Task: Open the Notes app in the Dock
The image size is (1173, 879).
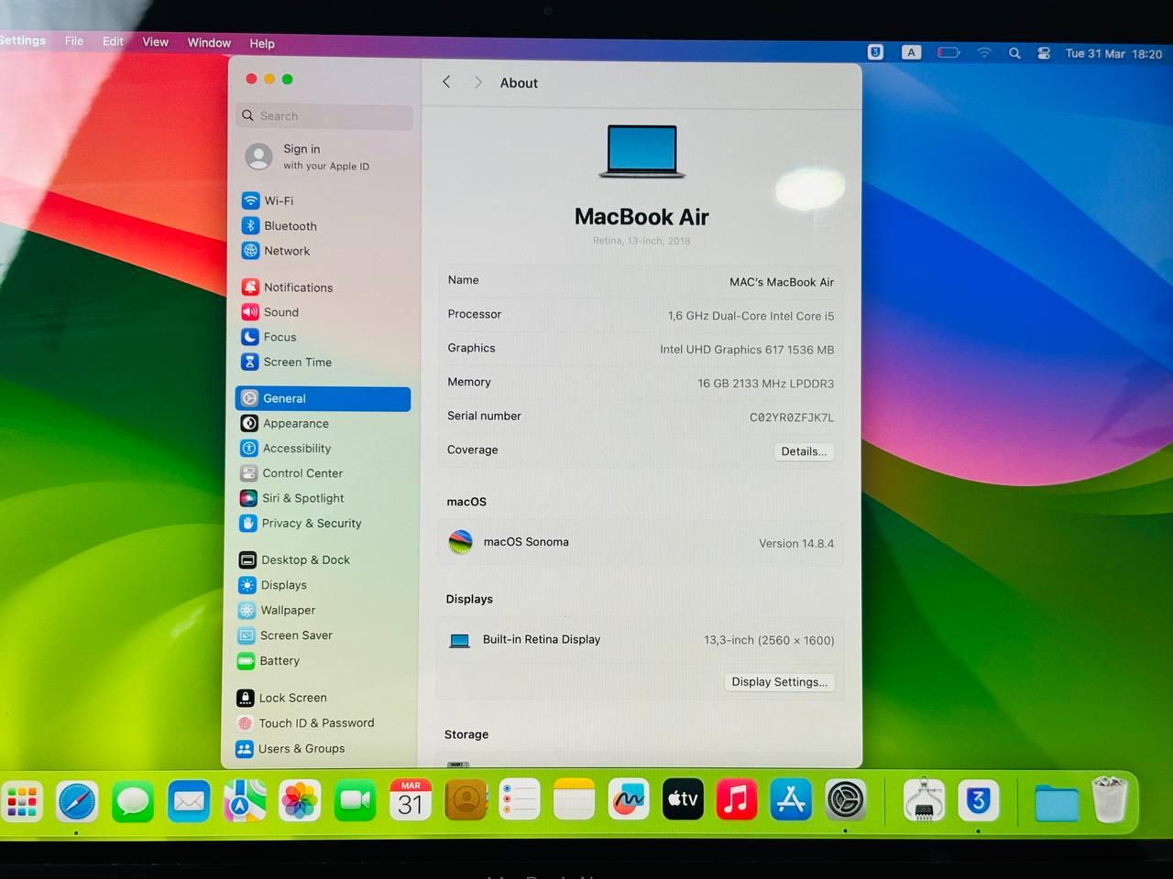Action: tap(575, 799)
